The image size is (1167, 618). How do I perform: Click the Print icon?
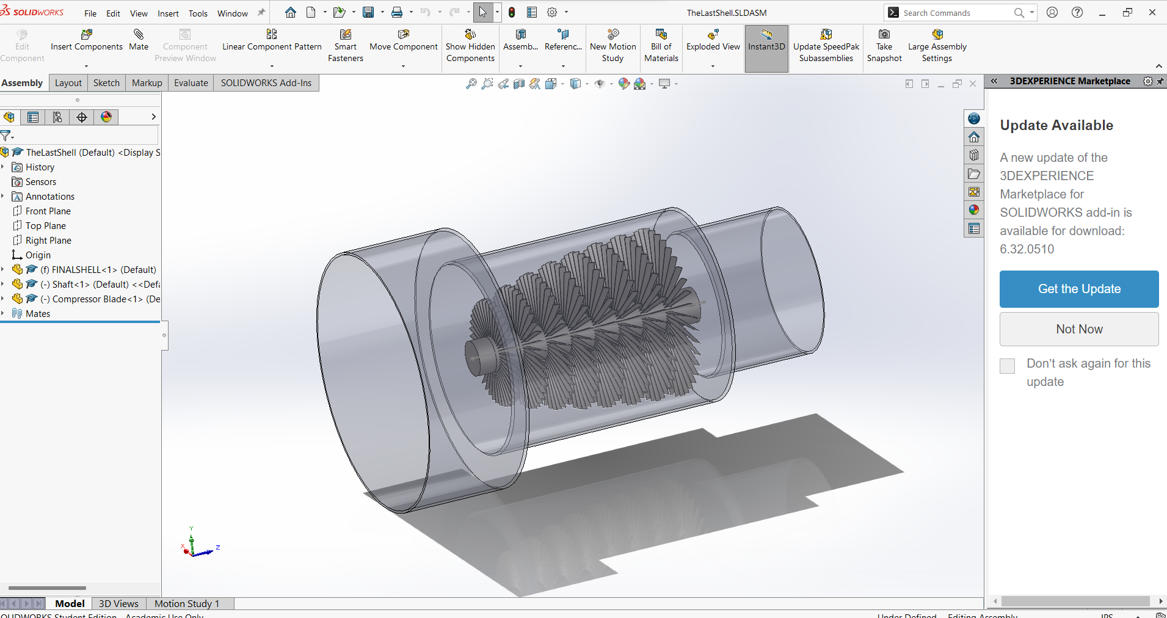tap(397, 12)
